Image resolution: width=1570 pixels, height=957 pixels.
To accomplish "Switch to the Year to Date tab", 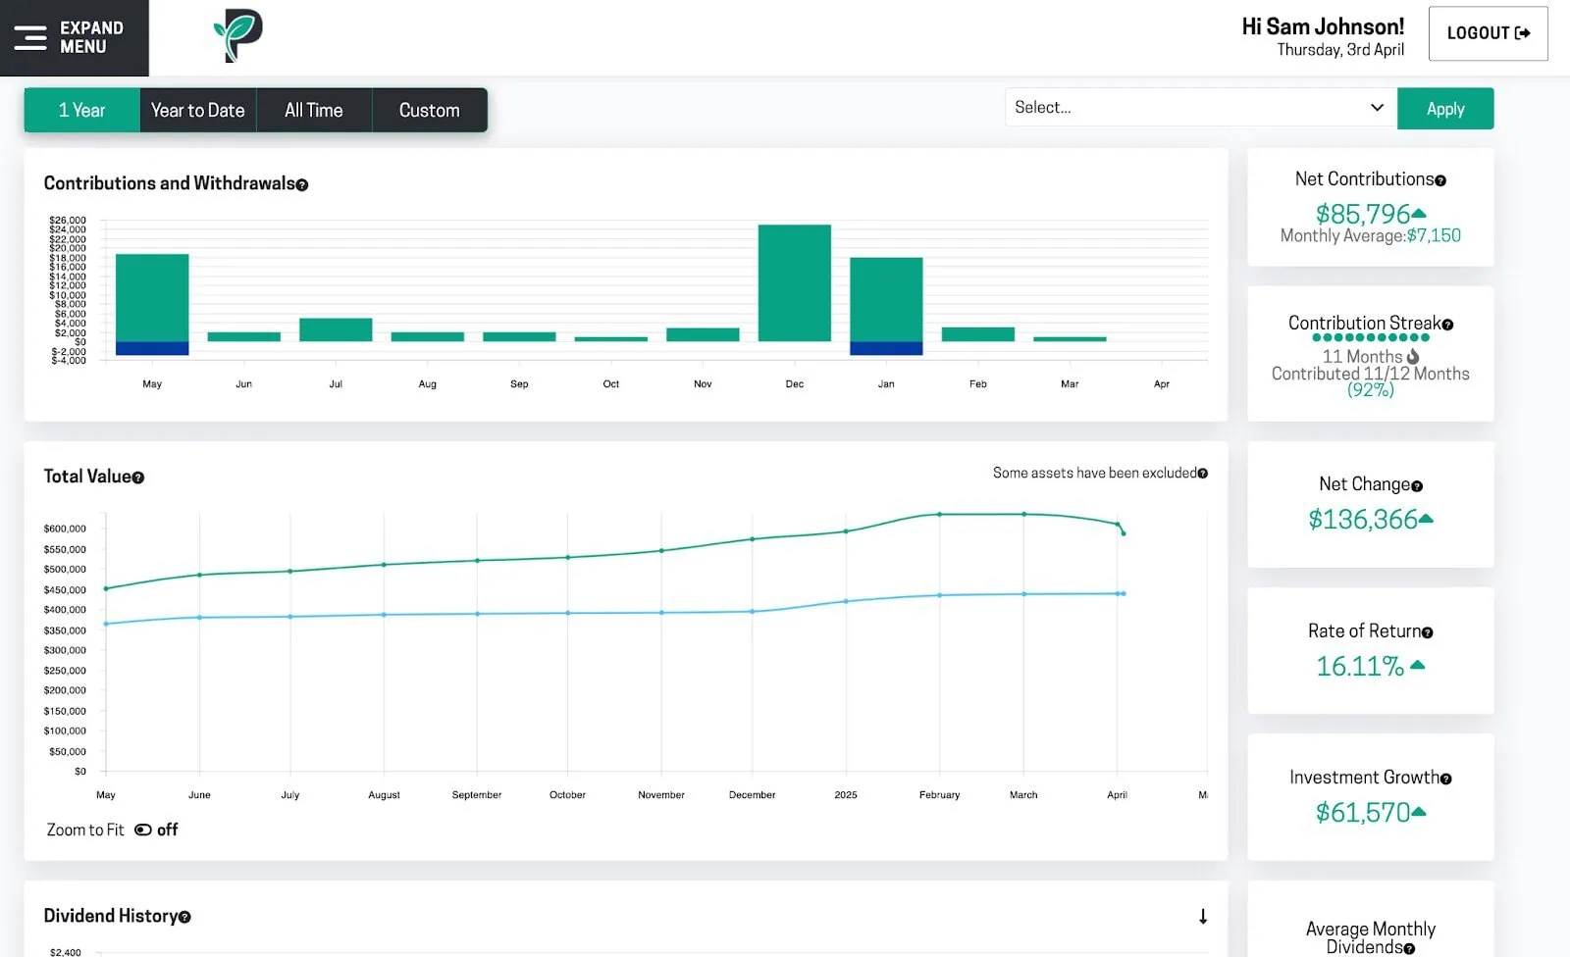I will click(x=197, y=111).
